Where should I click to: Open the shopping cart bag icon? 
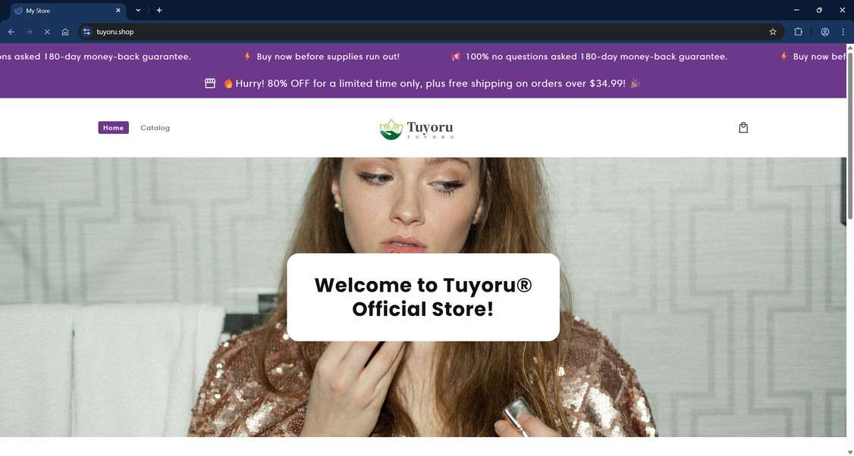tap(743, 128)
